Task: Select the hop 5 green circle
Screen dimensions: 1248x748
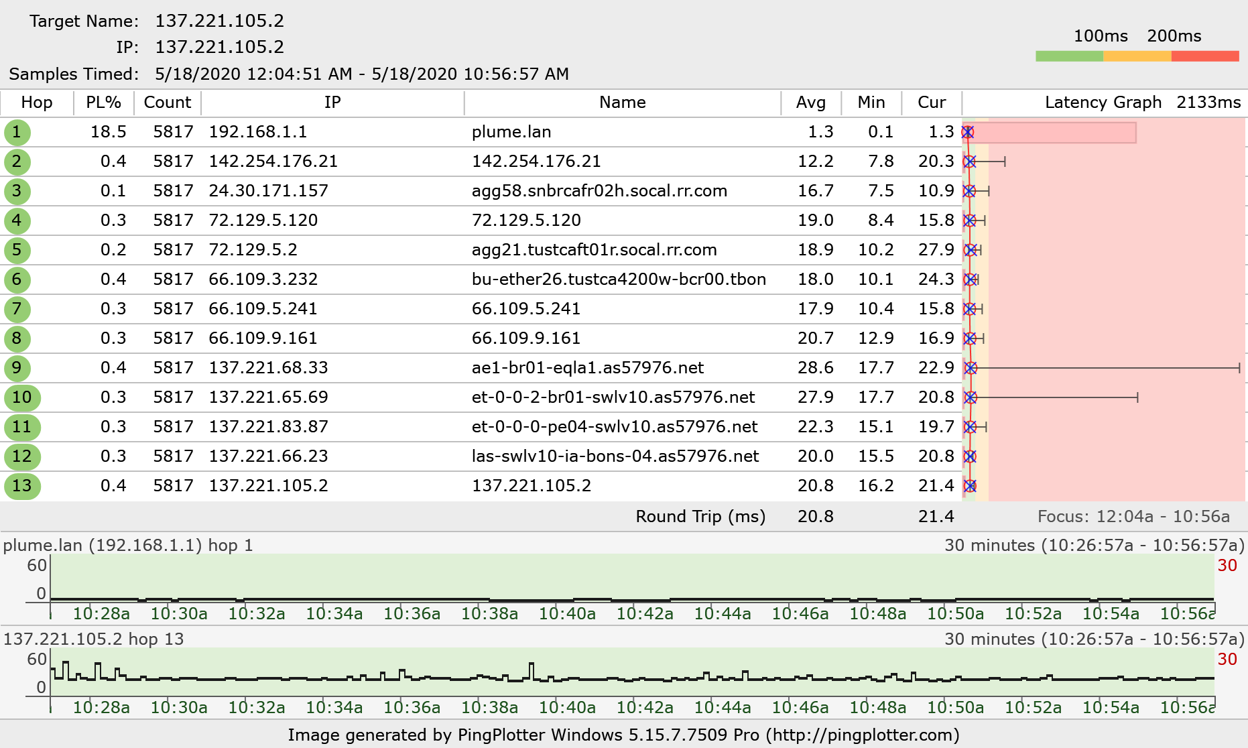Action: (17, 250)
